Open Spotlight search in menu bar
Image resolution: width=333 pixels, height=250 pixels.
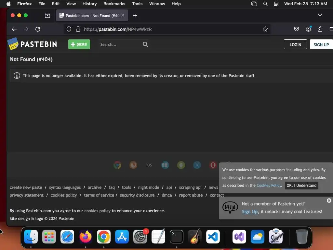coord(265,4)
